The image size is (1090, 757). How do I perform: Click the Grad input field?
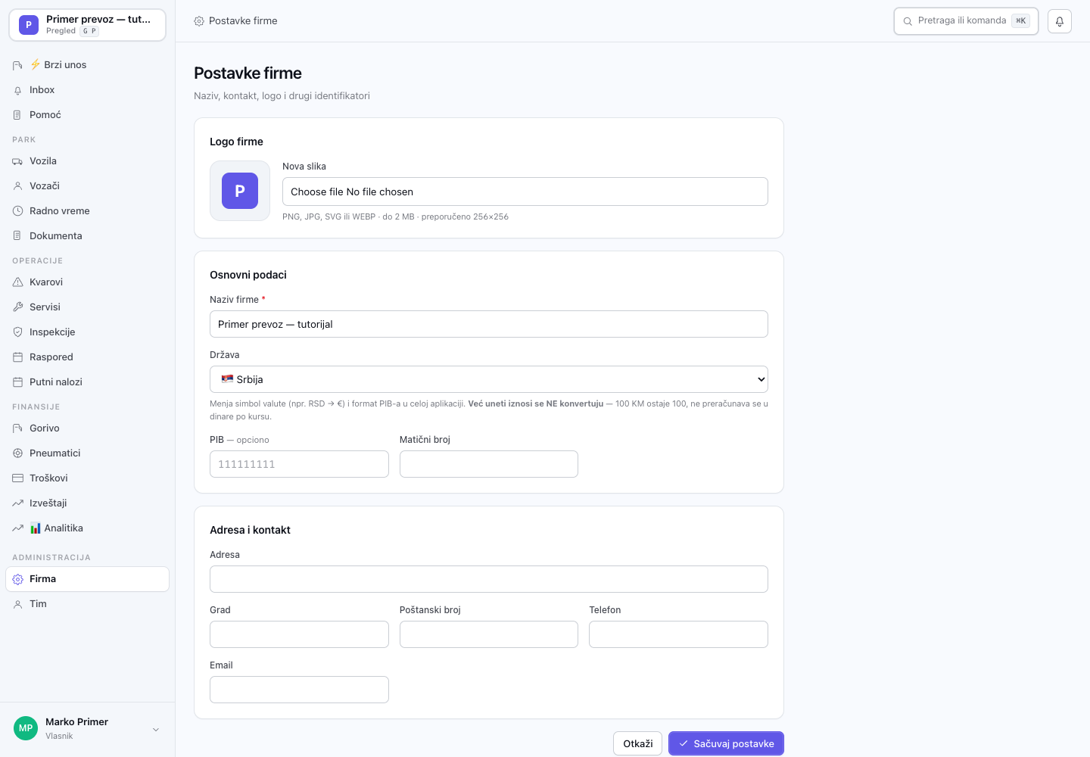point(299,634)
